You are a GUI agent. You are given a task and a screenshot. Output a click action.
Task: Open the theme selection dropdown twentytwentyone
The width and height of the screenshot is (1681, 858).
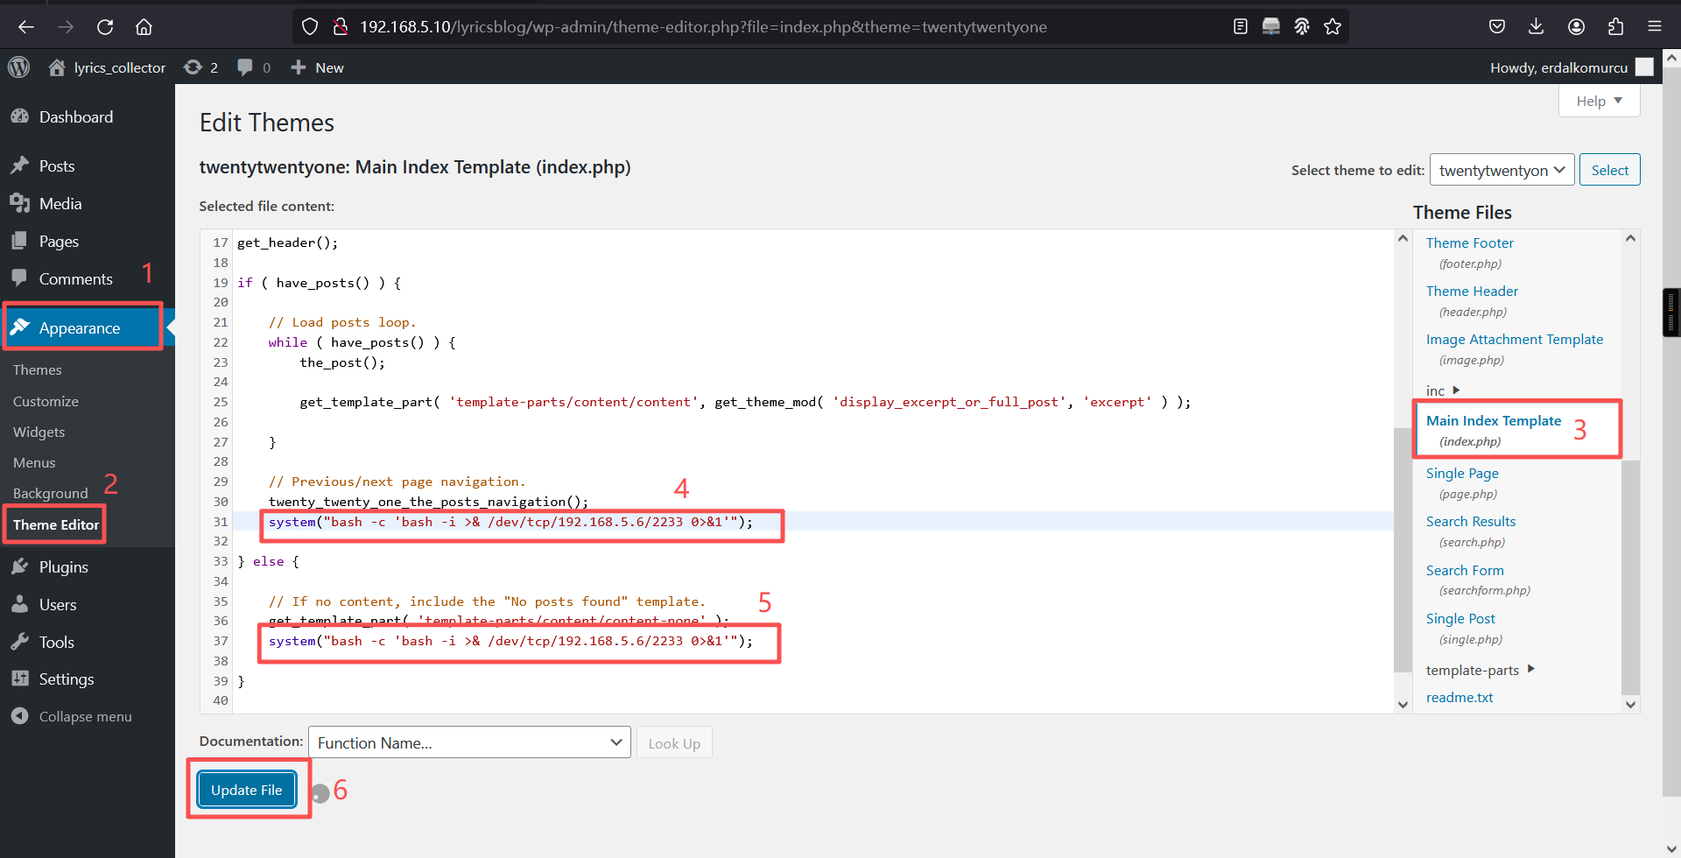tap(1502, 170)
